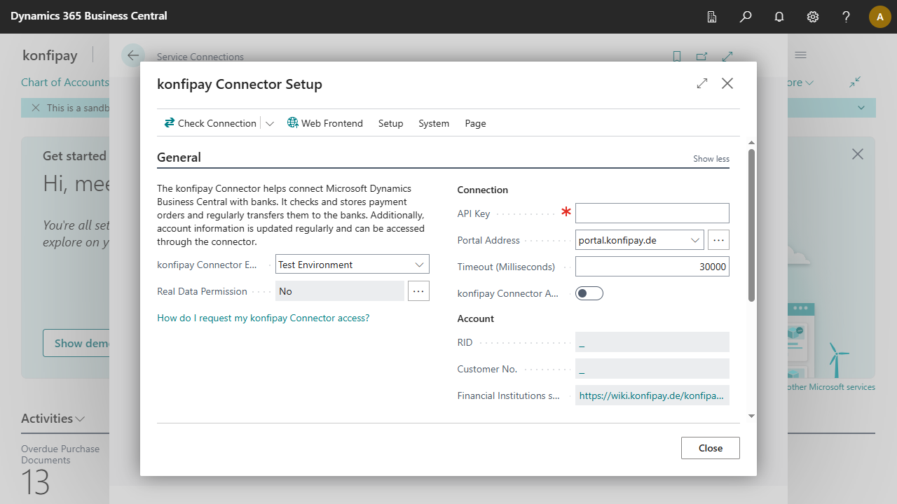Click the dialog vertical scrollbar thumb
The width and height of the screenshot is (897, 504).
pos(752,225)
